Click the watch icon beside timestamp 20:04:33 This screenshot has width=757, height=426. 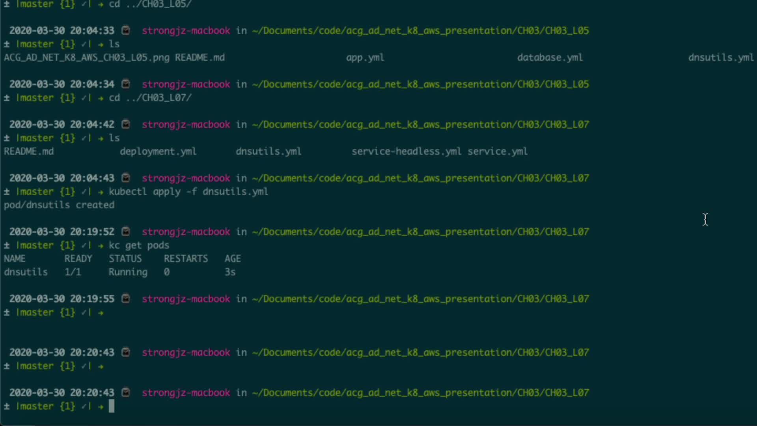[x=126, y=30]
